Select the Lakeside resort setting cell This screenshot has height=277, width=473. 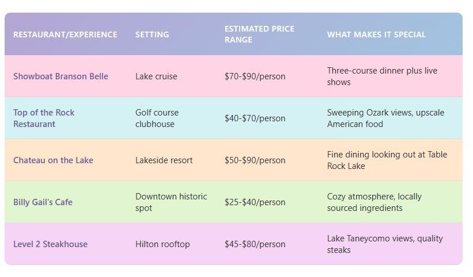point(164,160)
